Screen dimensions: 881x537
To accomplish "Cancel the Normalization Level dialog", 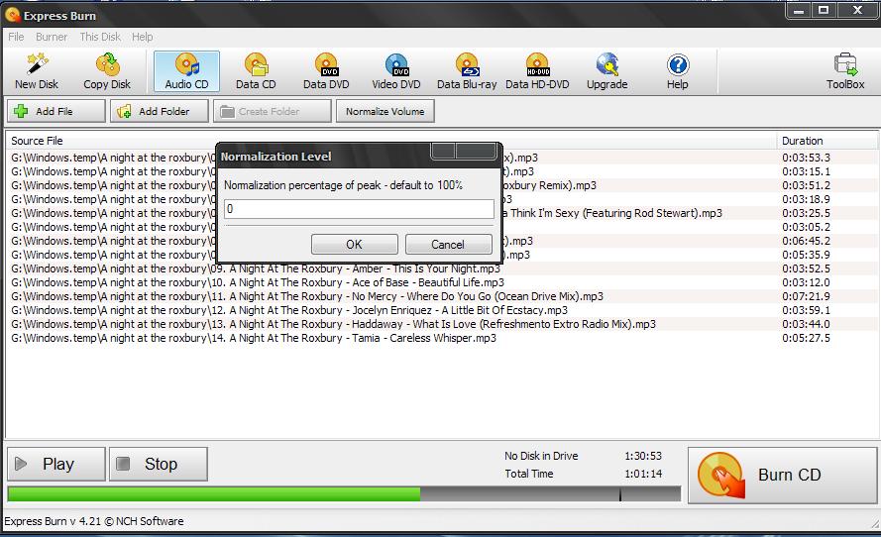I will pyautogui.click(x=448, y=245).
